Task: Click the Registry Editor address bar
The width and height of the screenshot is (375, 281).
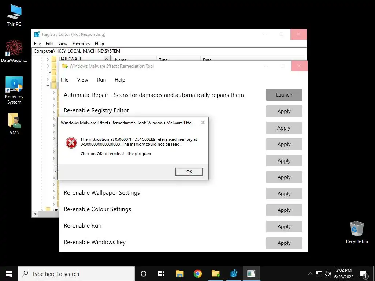Action: click(169, 51)
